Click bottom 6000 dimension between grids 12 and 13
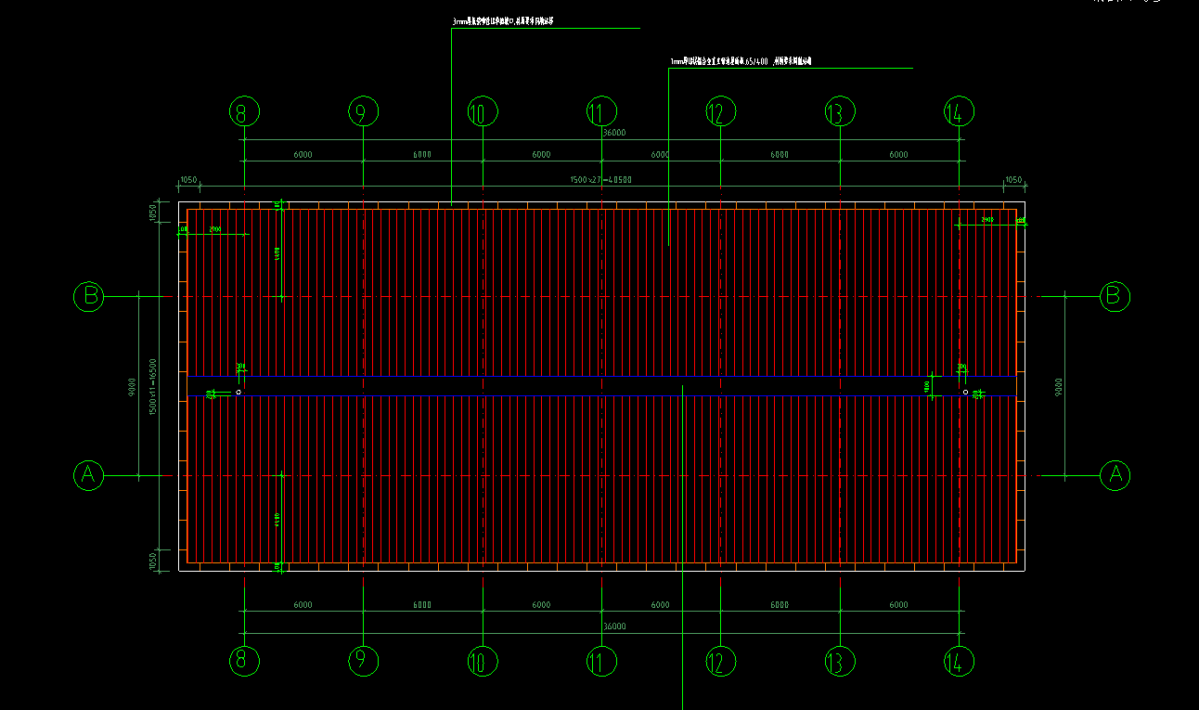 click(780, 605)
